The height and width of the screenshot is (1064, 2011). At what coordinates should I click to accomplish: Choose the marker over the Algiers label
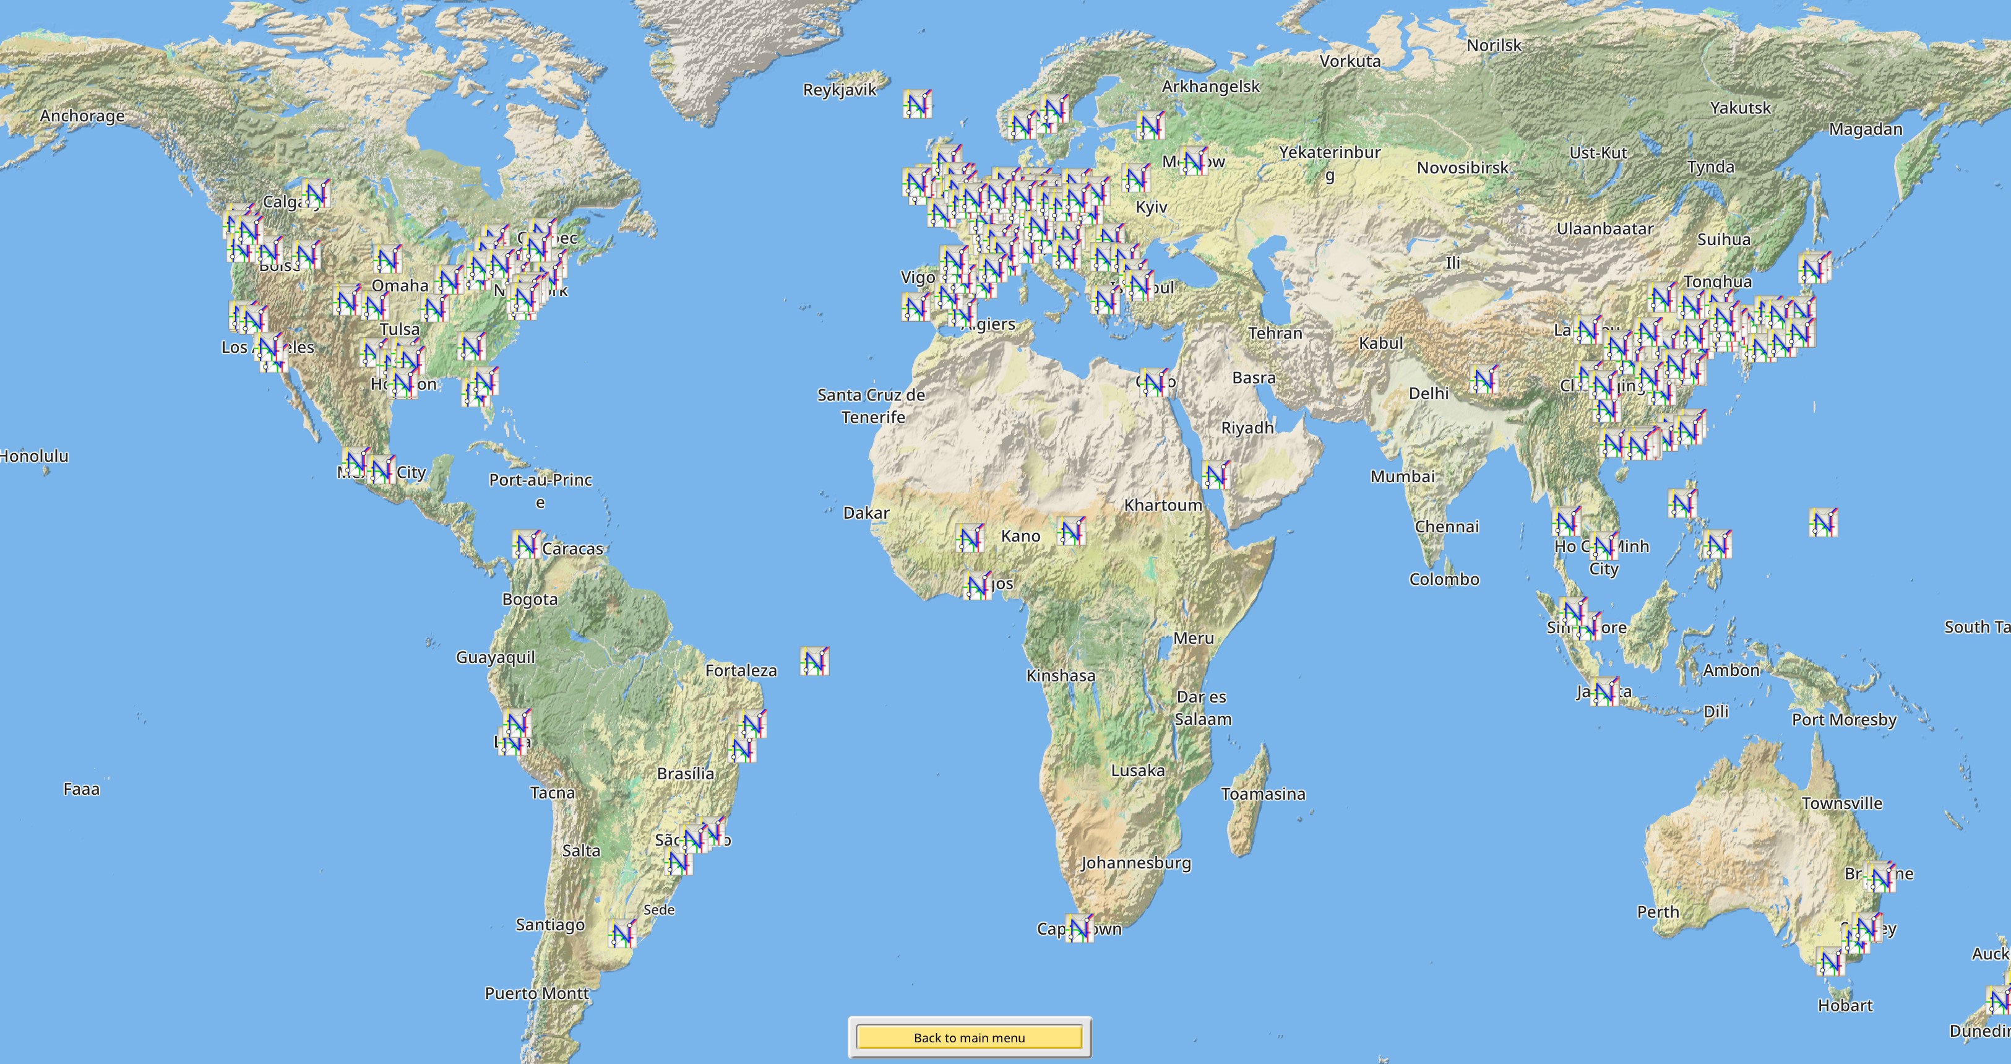(963, 313)
